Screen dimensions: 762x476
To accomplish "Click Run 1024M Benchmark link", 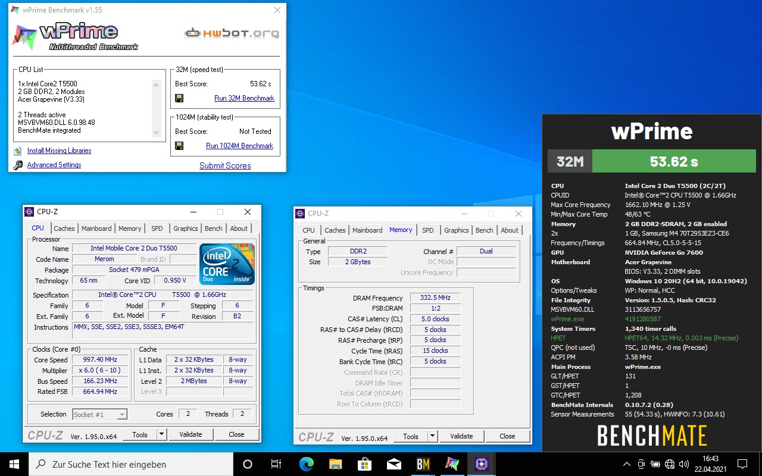I will (x=239, y=146).
